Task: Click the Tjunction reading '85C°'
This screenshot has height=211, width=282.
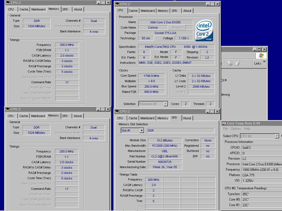Action: 262,194
